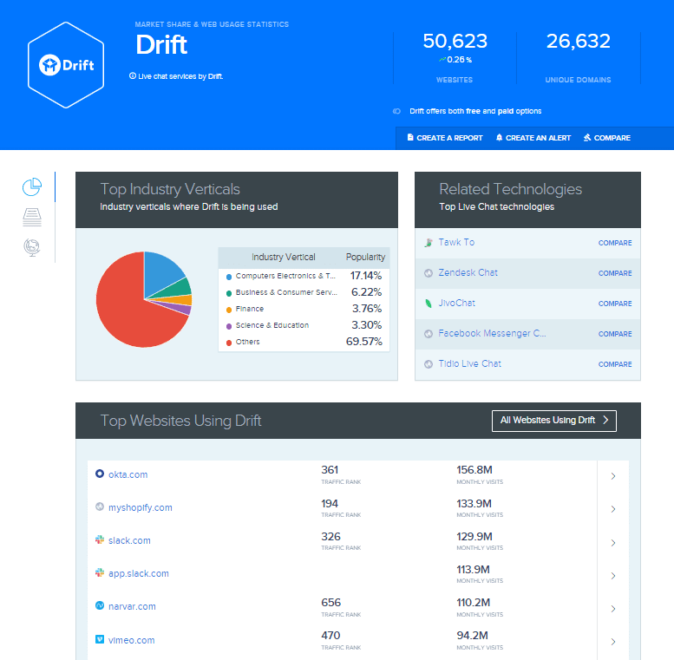Compare Drift with Tidio Live Chat

615,364
